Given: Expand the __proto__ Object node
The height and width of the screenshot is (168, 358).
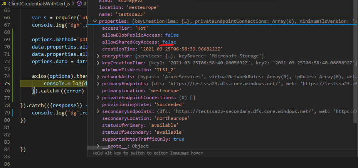Looking at the screenshot, I should click(x=98, y=146).
